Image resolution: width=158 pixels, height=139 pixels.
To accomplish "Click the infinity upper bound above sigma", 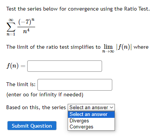I will (x=11, y=20).
